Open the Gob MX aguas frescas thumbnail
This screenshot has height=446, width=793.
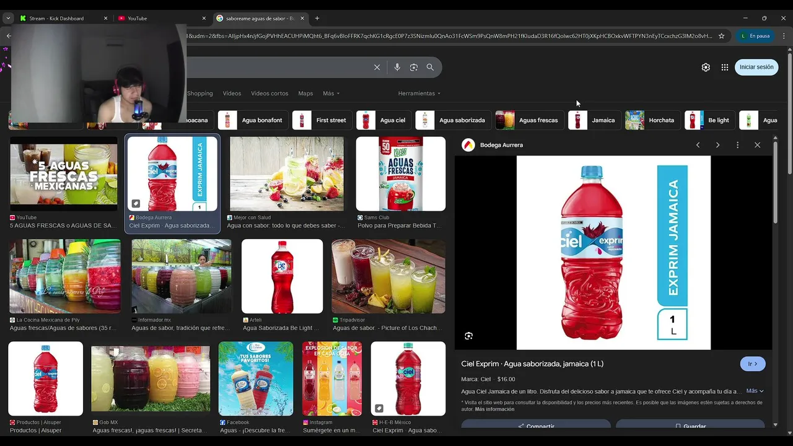(x=151, y=378)
